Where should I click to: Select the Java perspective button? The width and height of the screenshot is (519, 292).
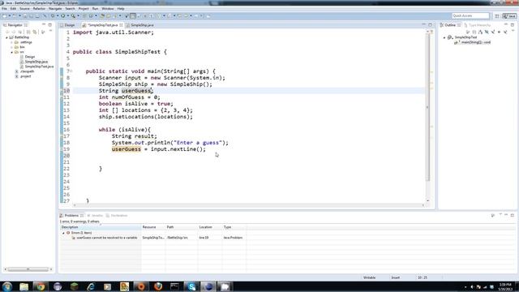pos(509,16)
